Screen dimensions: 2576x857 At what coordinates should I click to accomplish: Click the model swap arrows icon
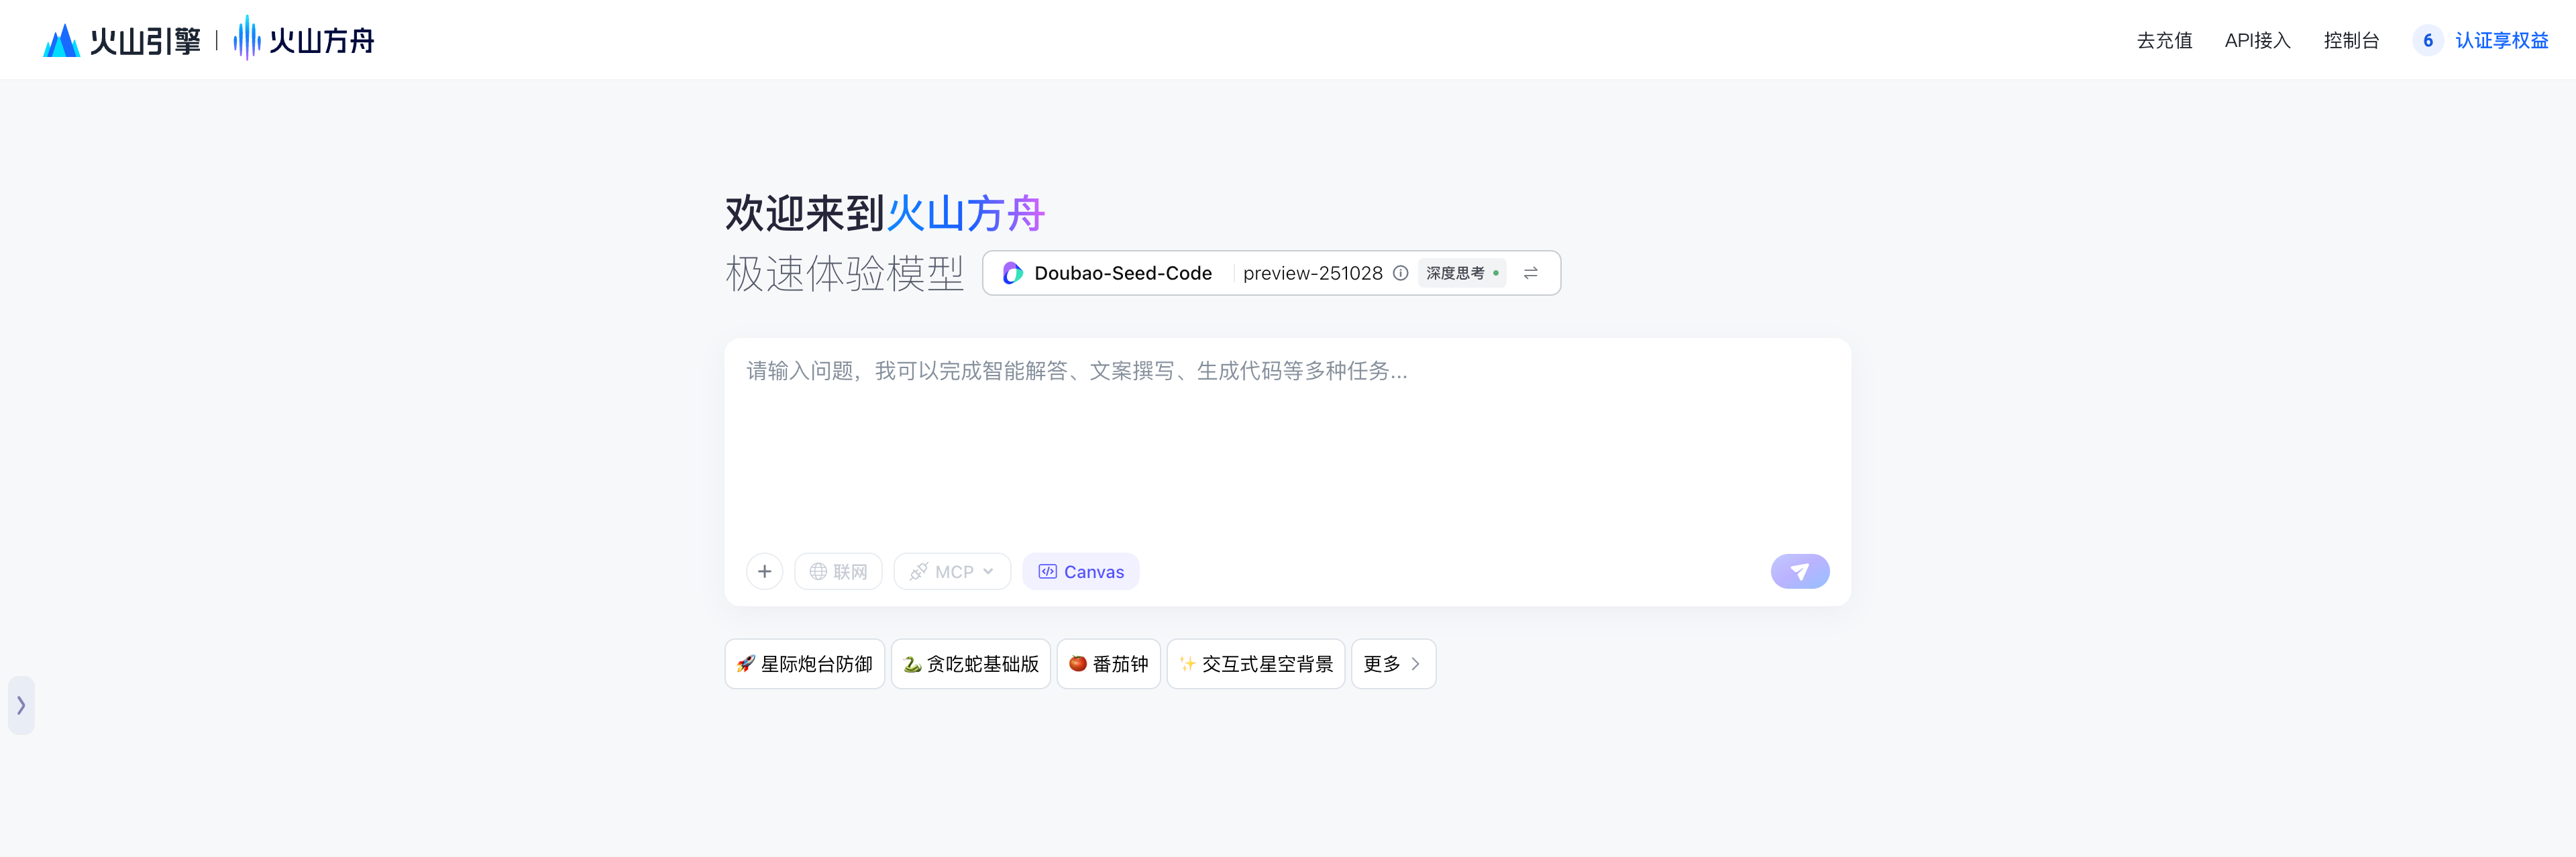[1530, 273]
